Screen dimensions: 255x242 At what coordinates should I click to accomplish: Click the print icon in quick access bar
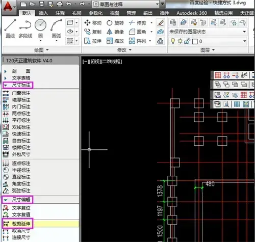pos(60,4)
